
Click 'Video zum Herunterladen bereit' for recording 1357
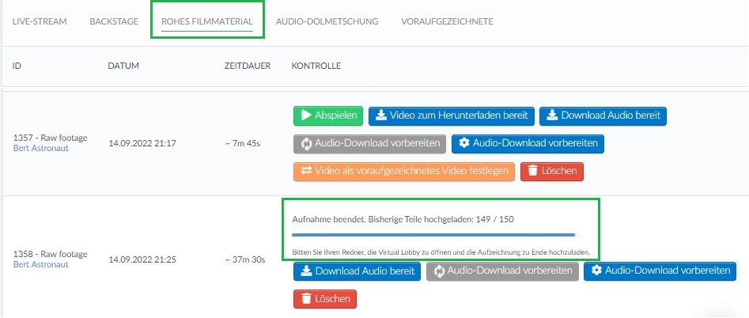452,115
